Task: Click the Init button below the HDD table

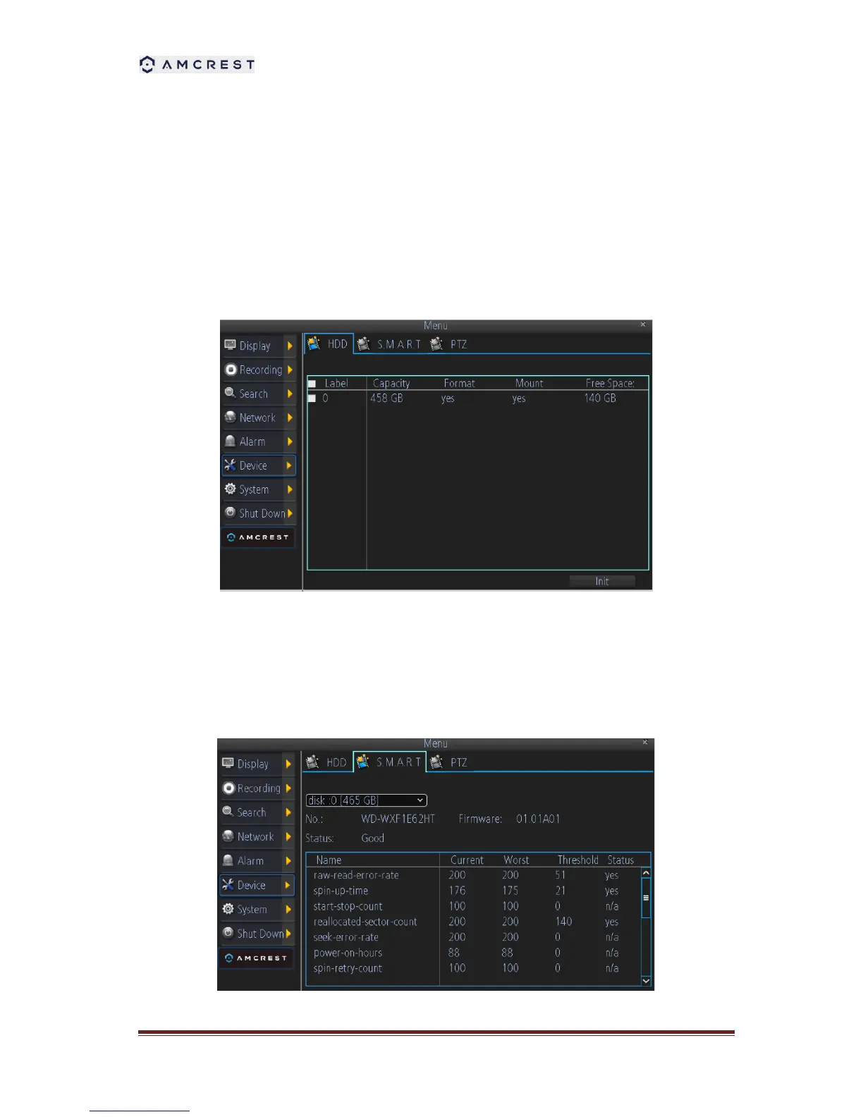Action: 602,581
